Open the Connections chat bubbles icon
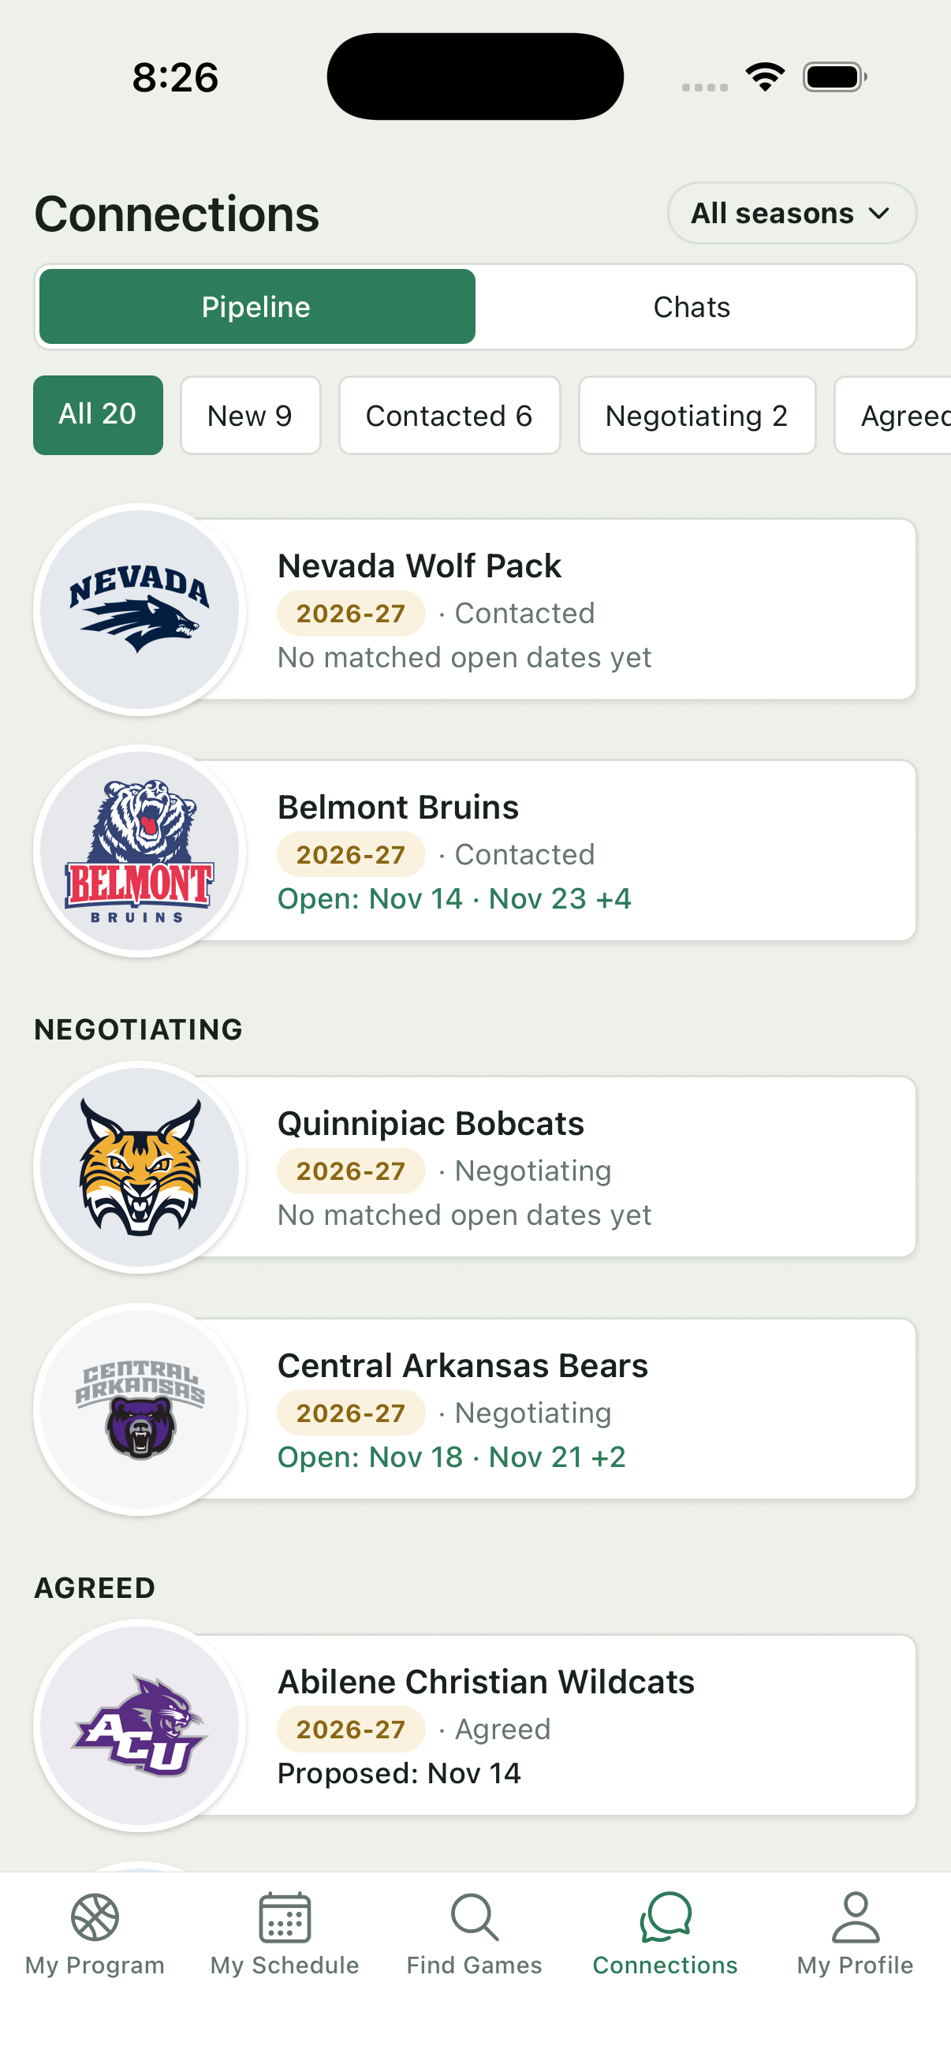Image resolution: width=951 pixels, height=2068 pixels. [x=666, y=1918]
